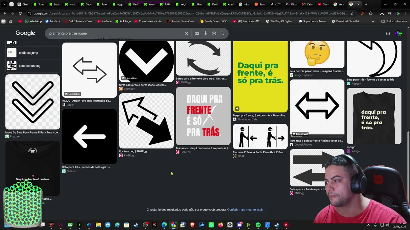
Task: Open Firefox from the taskbar
Action: pyautogui.click(x=220, y=225)
